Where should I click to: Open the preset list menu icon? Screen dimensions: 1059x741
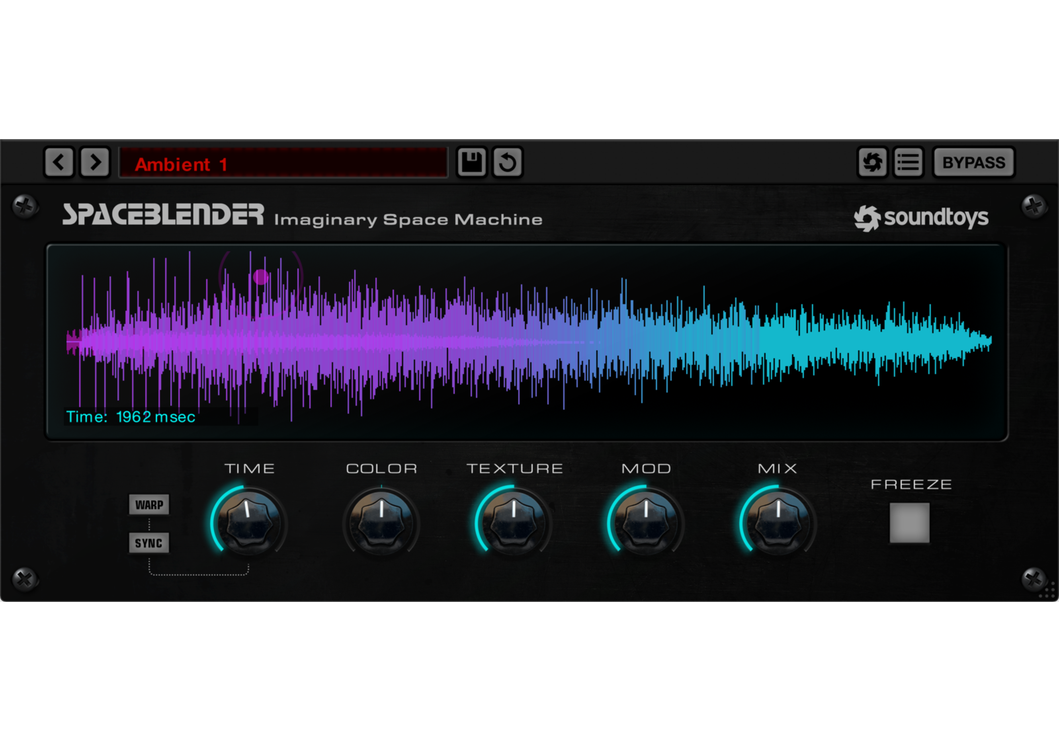908,162
